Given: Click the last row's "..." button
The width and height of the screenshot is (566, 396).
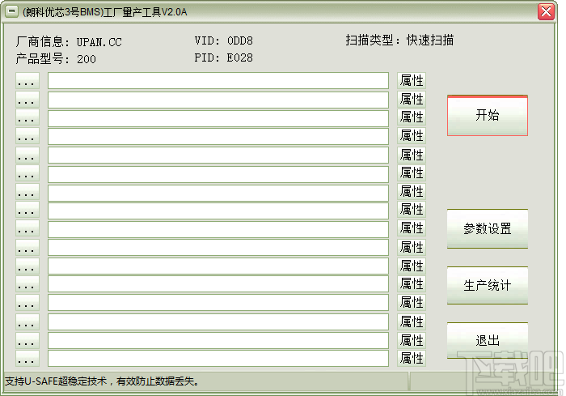Looking at the screenshot, I should tap(27, 358).
